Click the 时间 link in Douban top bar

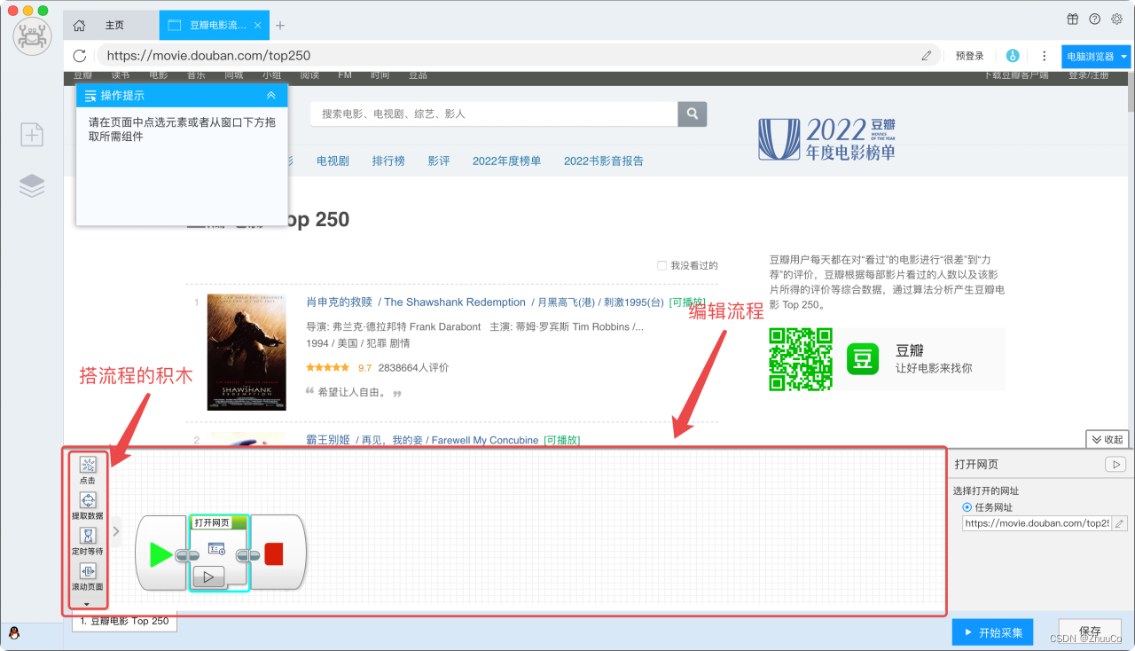380,75
